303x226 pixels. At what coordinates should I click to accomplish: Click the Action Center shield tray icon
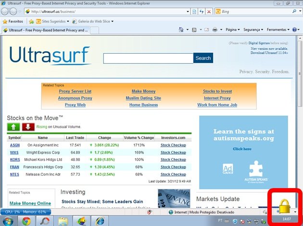pos(235,221)
